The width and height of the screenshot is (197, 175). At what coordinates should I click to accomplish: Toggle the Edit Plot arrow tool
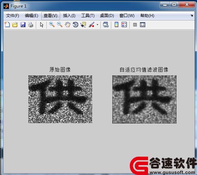tap(42, 25)
